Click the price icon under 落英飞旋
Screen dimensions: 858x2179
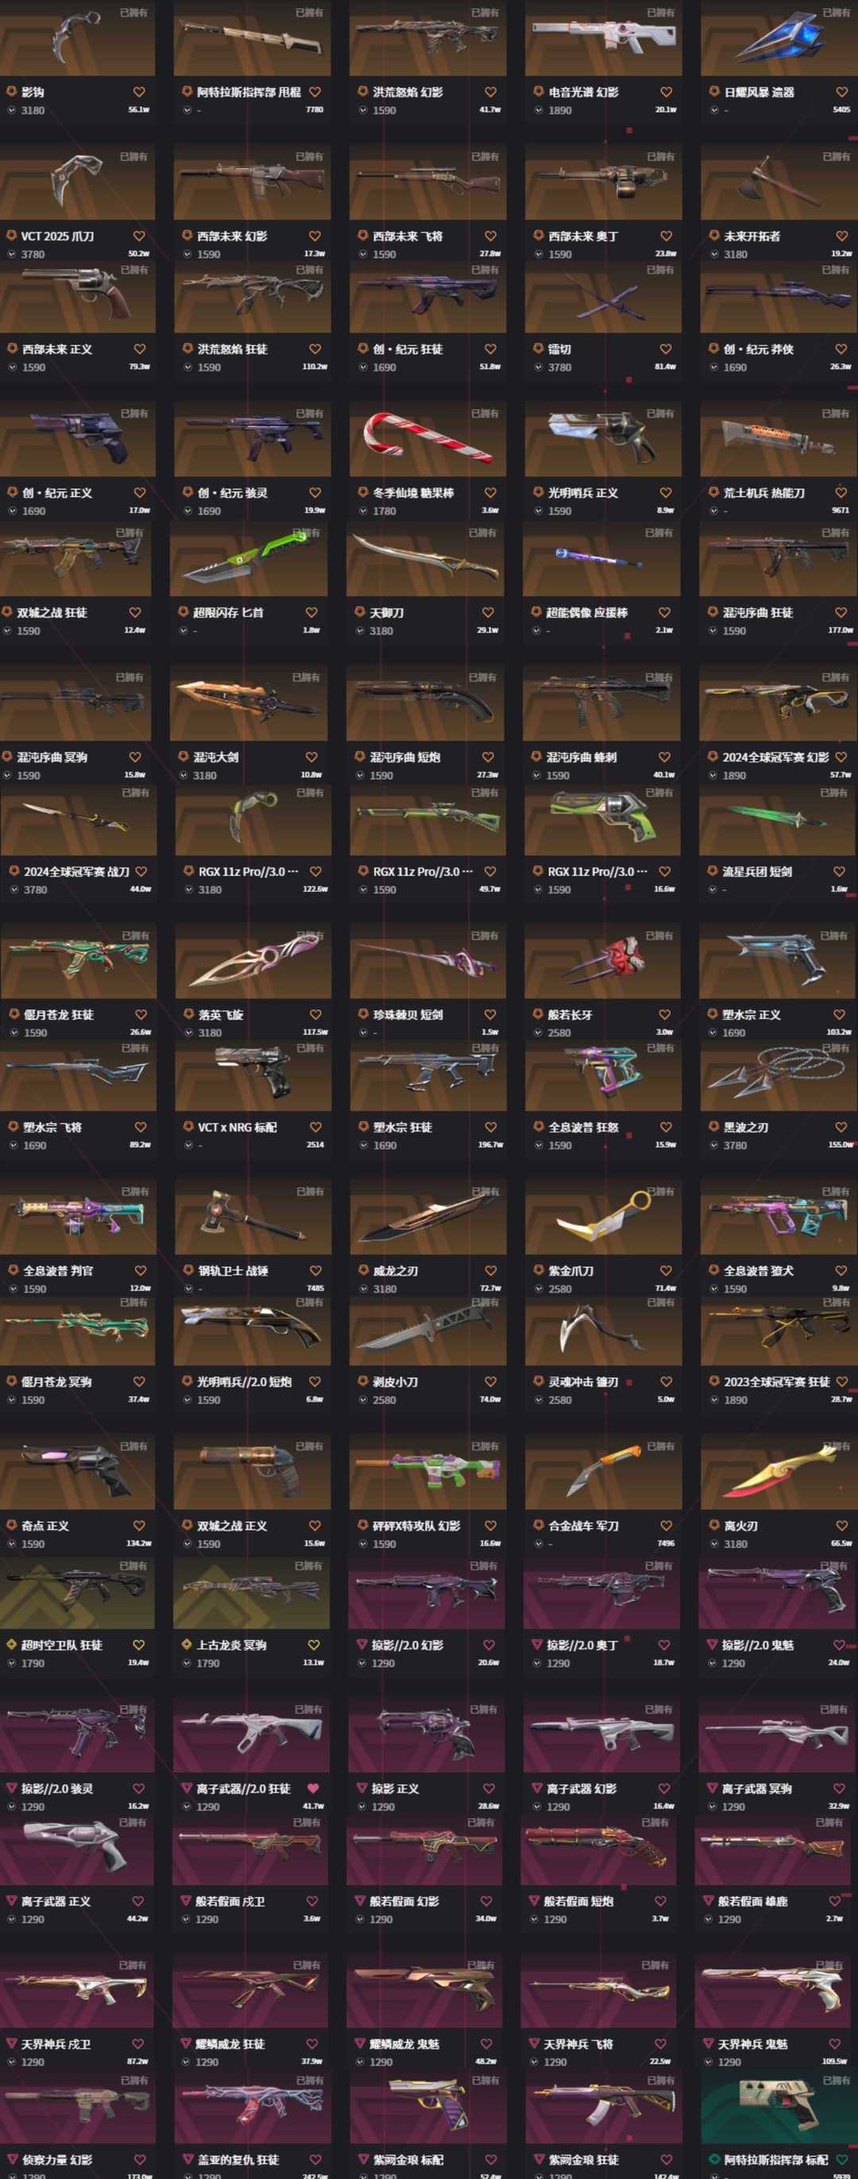coord(187,1033)
